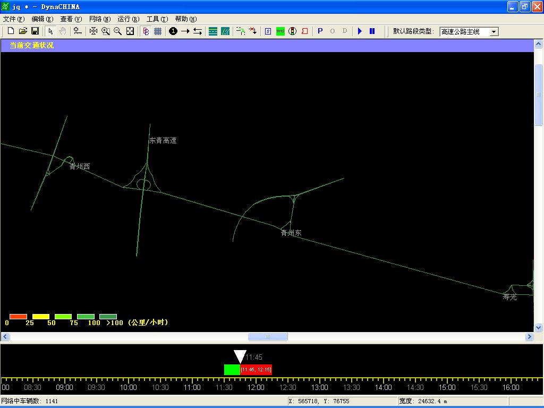Open the 默认路段类型 dropdown arrow
The width and height of the screenshot is (544, 408).
(x=494, y=32)
